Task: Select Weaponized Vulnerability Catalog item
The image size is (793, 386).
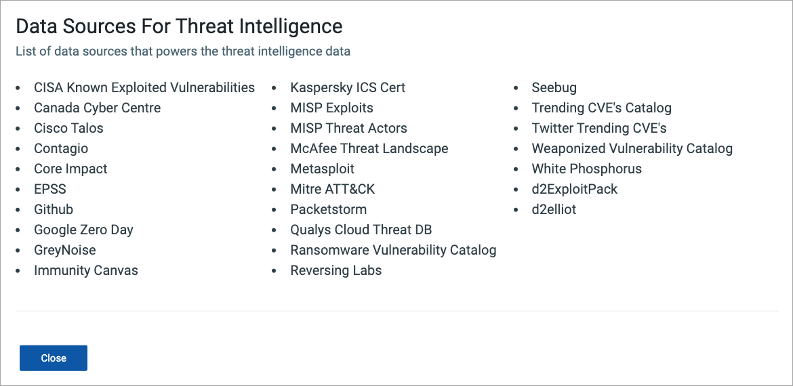Action: [632, 148]
